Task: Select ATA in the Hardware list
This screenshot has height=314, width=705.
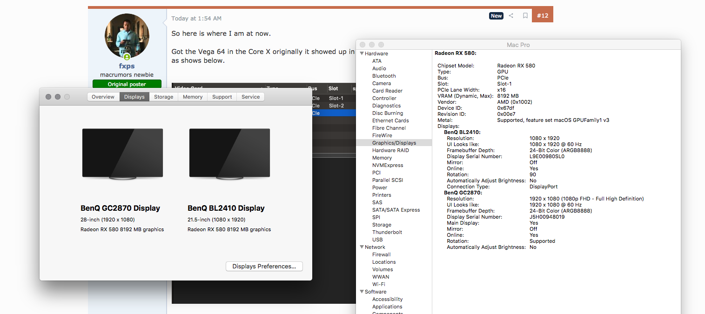Action: coord(376,61)
